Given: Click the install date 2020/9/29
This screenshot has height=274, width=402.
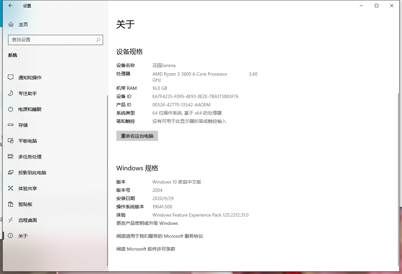Looking at the screenshot, I should [163, 198].
